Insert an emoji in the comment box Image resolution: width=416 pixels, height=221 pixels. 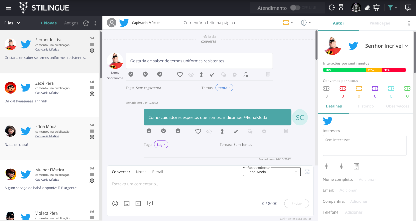[x=115, y=203]
